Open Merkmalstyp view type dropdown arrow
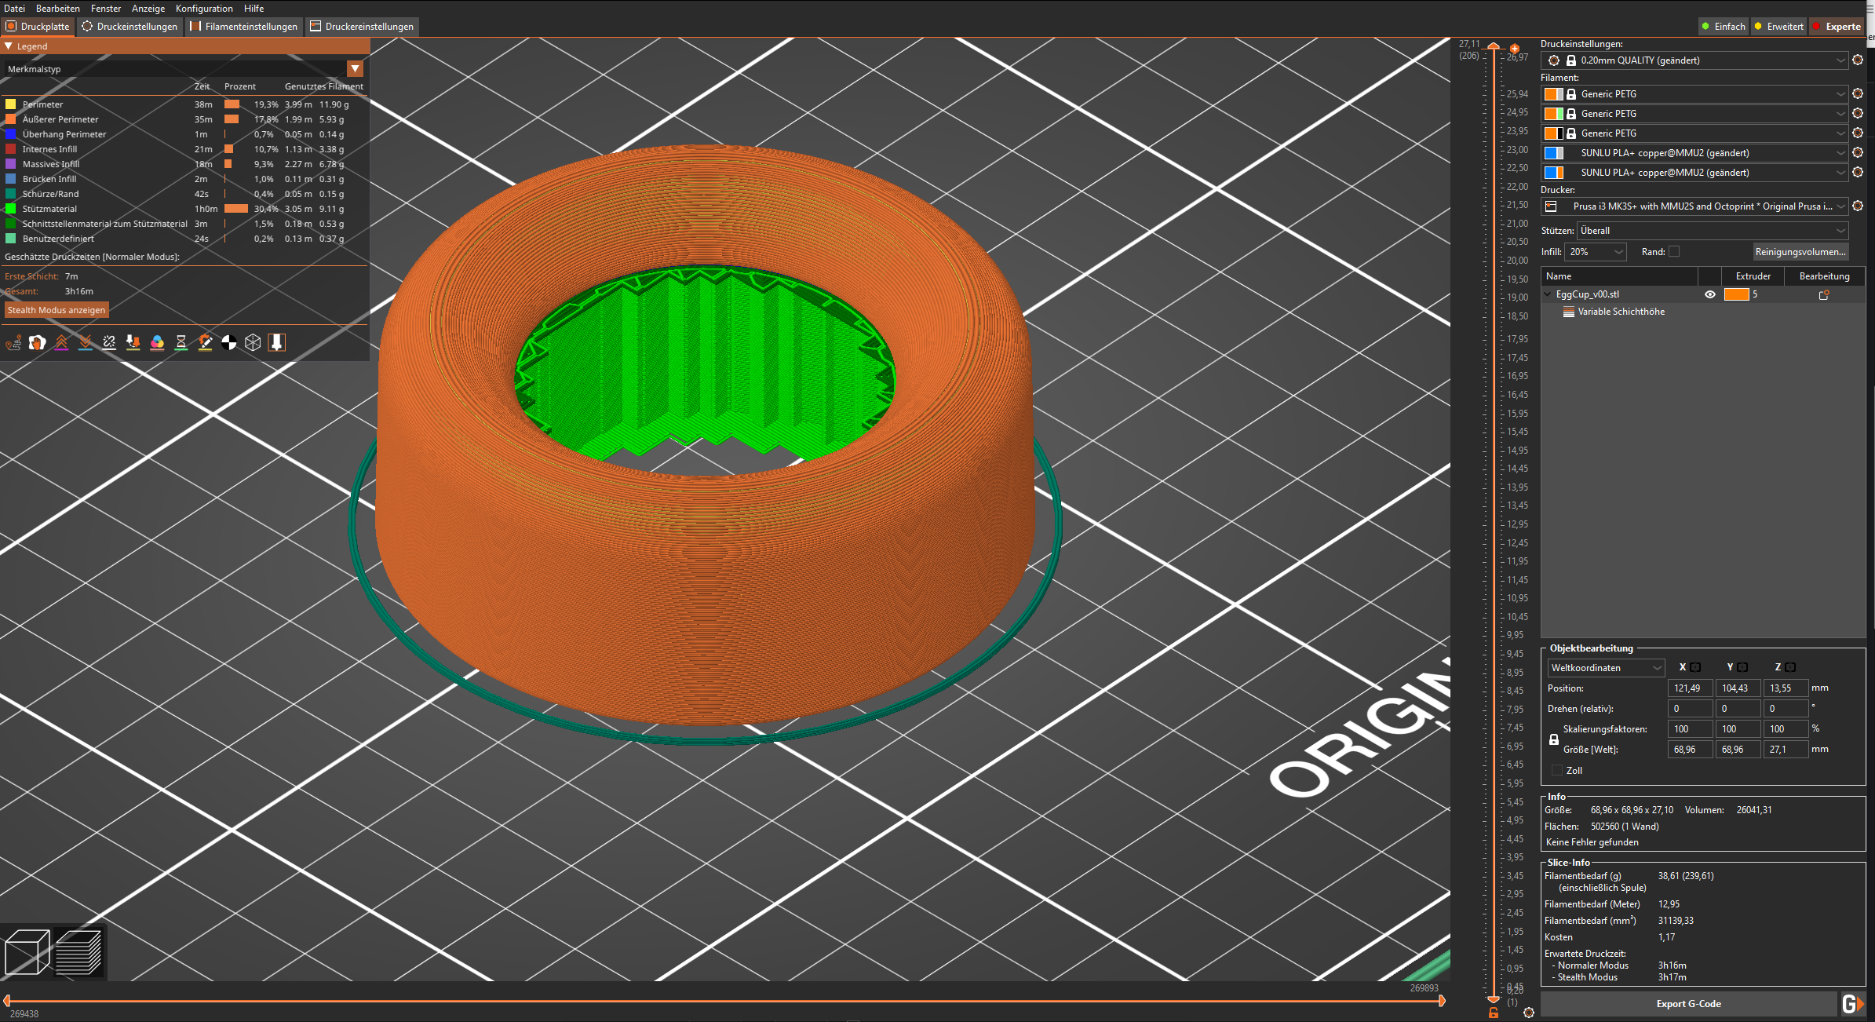Screen dimensions: 1875x1022 356,69
